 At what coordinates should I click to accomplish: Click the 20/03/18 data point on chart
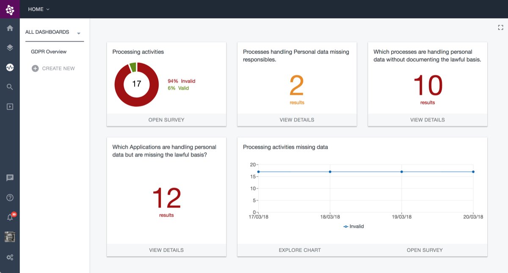point(473,172)
